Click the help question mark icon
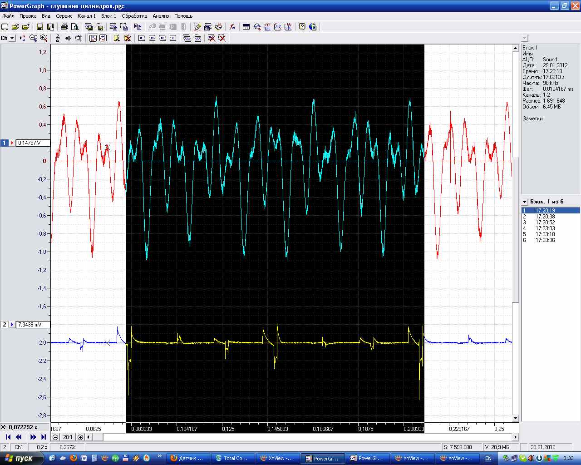This screenshot has height=465, width=581. 302,27
